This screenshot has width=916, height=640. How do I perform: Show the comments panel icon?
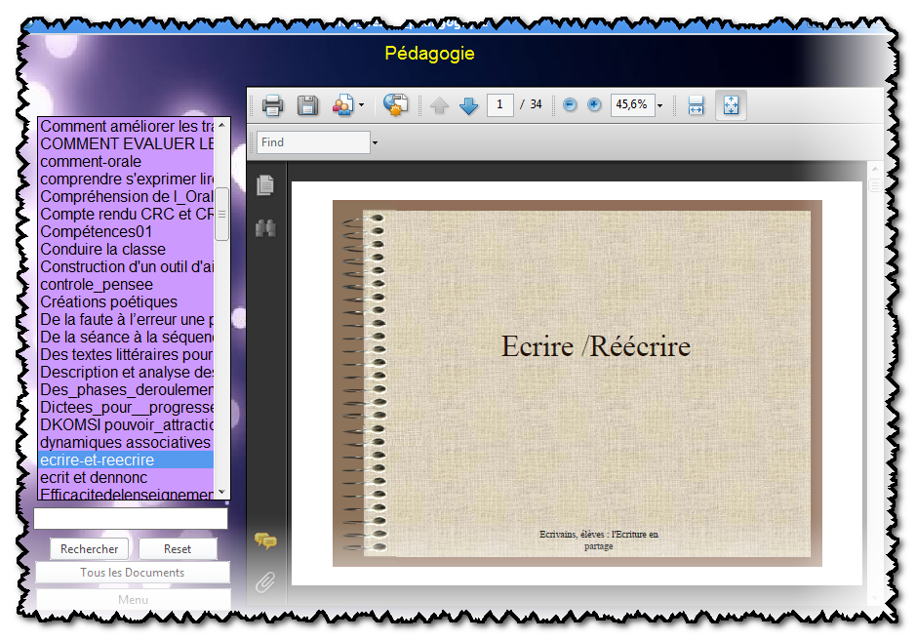point(265,540)
